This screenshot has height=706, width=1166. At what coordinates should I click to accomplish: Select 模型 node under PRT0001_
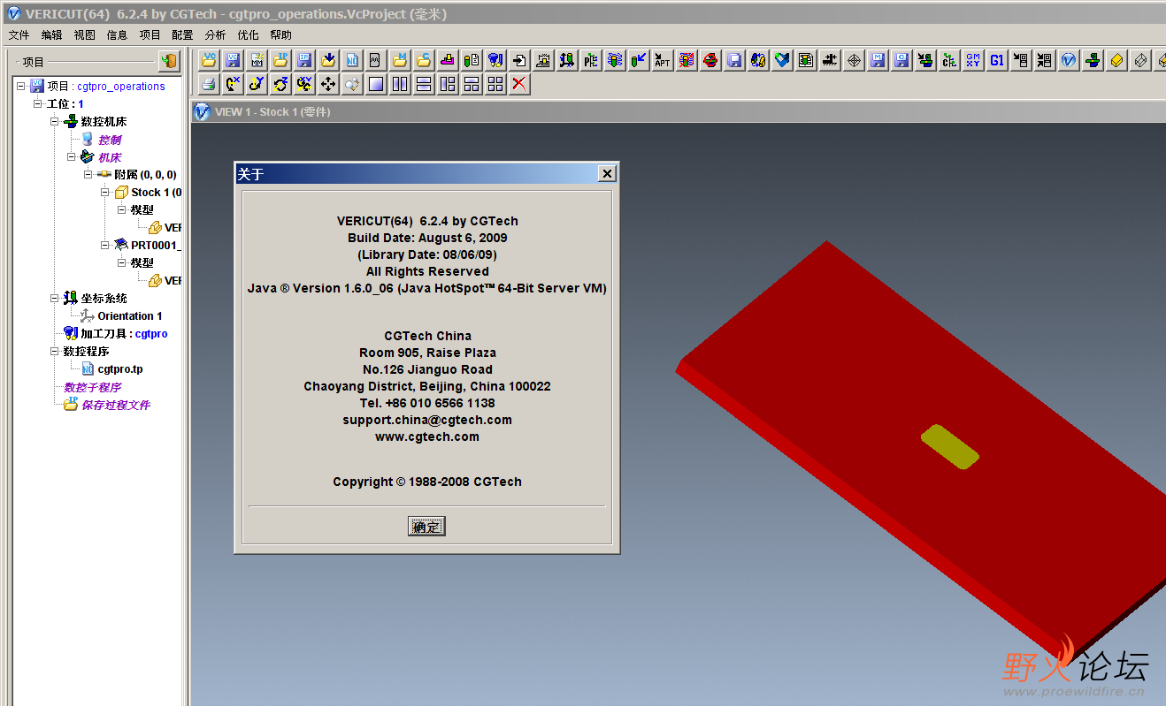(x=142, y=262)
